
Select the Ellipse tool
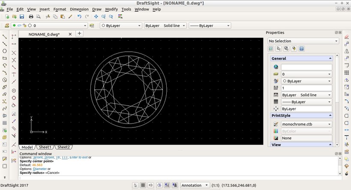[x=4, y=87]
